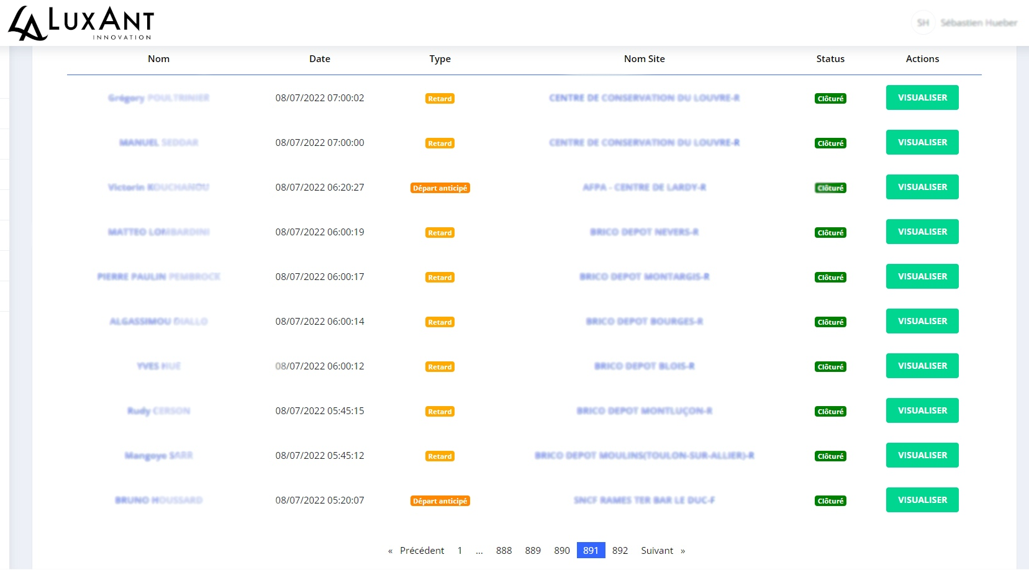Go to page 892
This screenshot has width=1029, height=570.
pos(619,550)
